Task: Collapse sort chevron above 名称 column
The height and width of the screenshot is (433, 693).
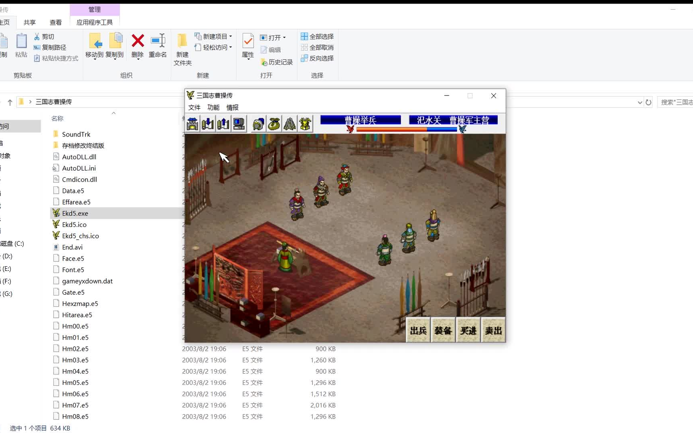Action: tap(114, 113)
